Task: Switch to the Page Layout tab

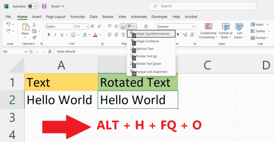Action: 56,17
